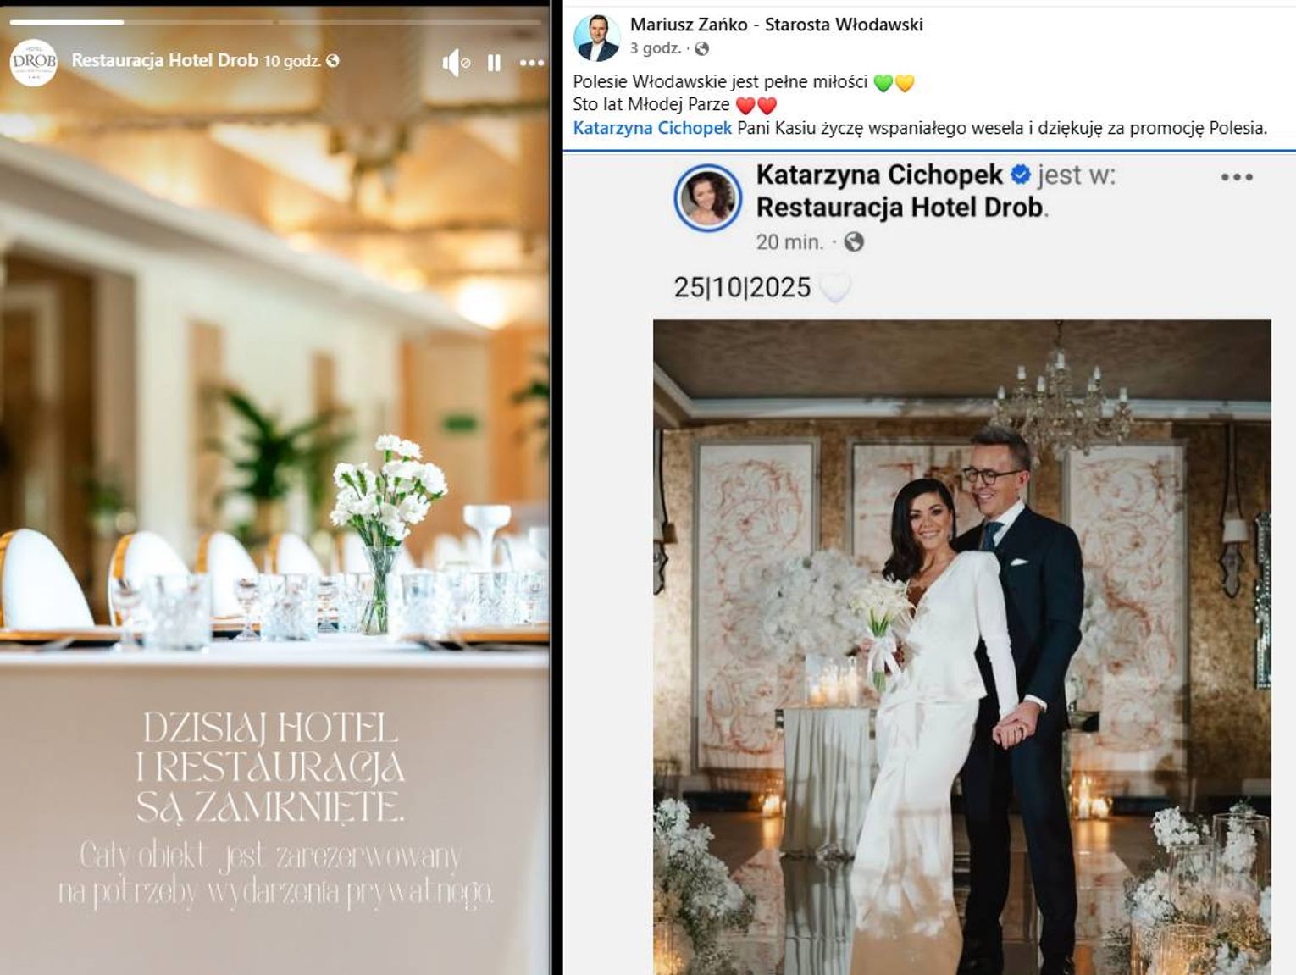
Task: Open the tagged Katarzyna Cichopek link in post text
Action: [652, 128]
